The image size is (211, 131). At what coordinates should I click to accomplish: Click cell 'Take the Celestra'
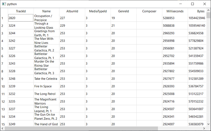pos(46,79)
